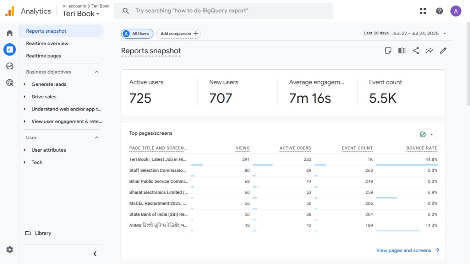
Task: Click the Share this report icon
Action: click(x=416, y=51)
